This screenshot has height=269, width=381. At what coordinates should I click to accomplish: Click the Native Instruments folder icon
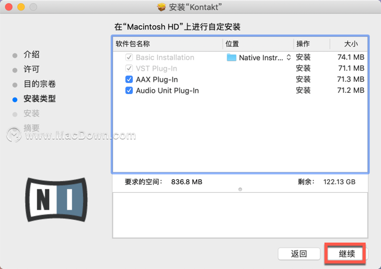coord(231,58)
